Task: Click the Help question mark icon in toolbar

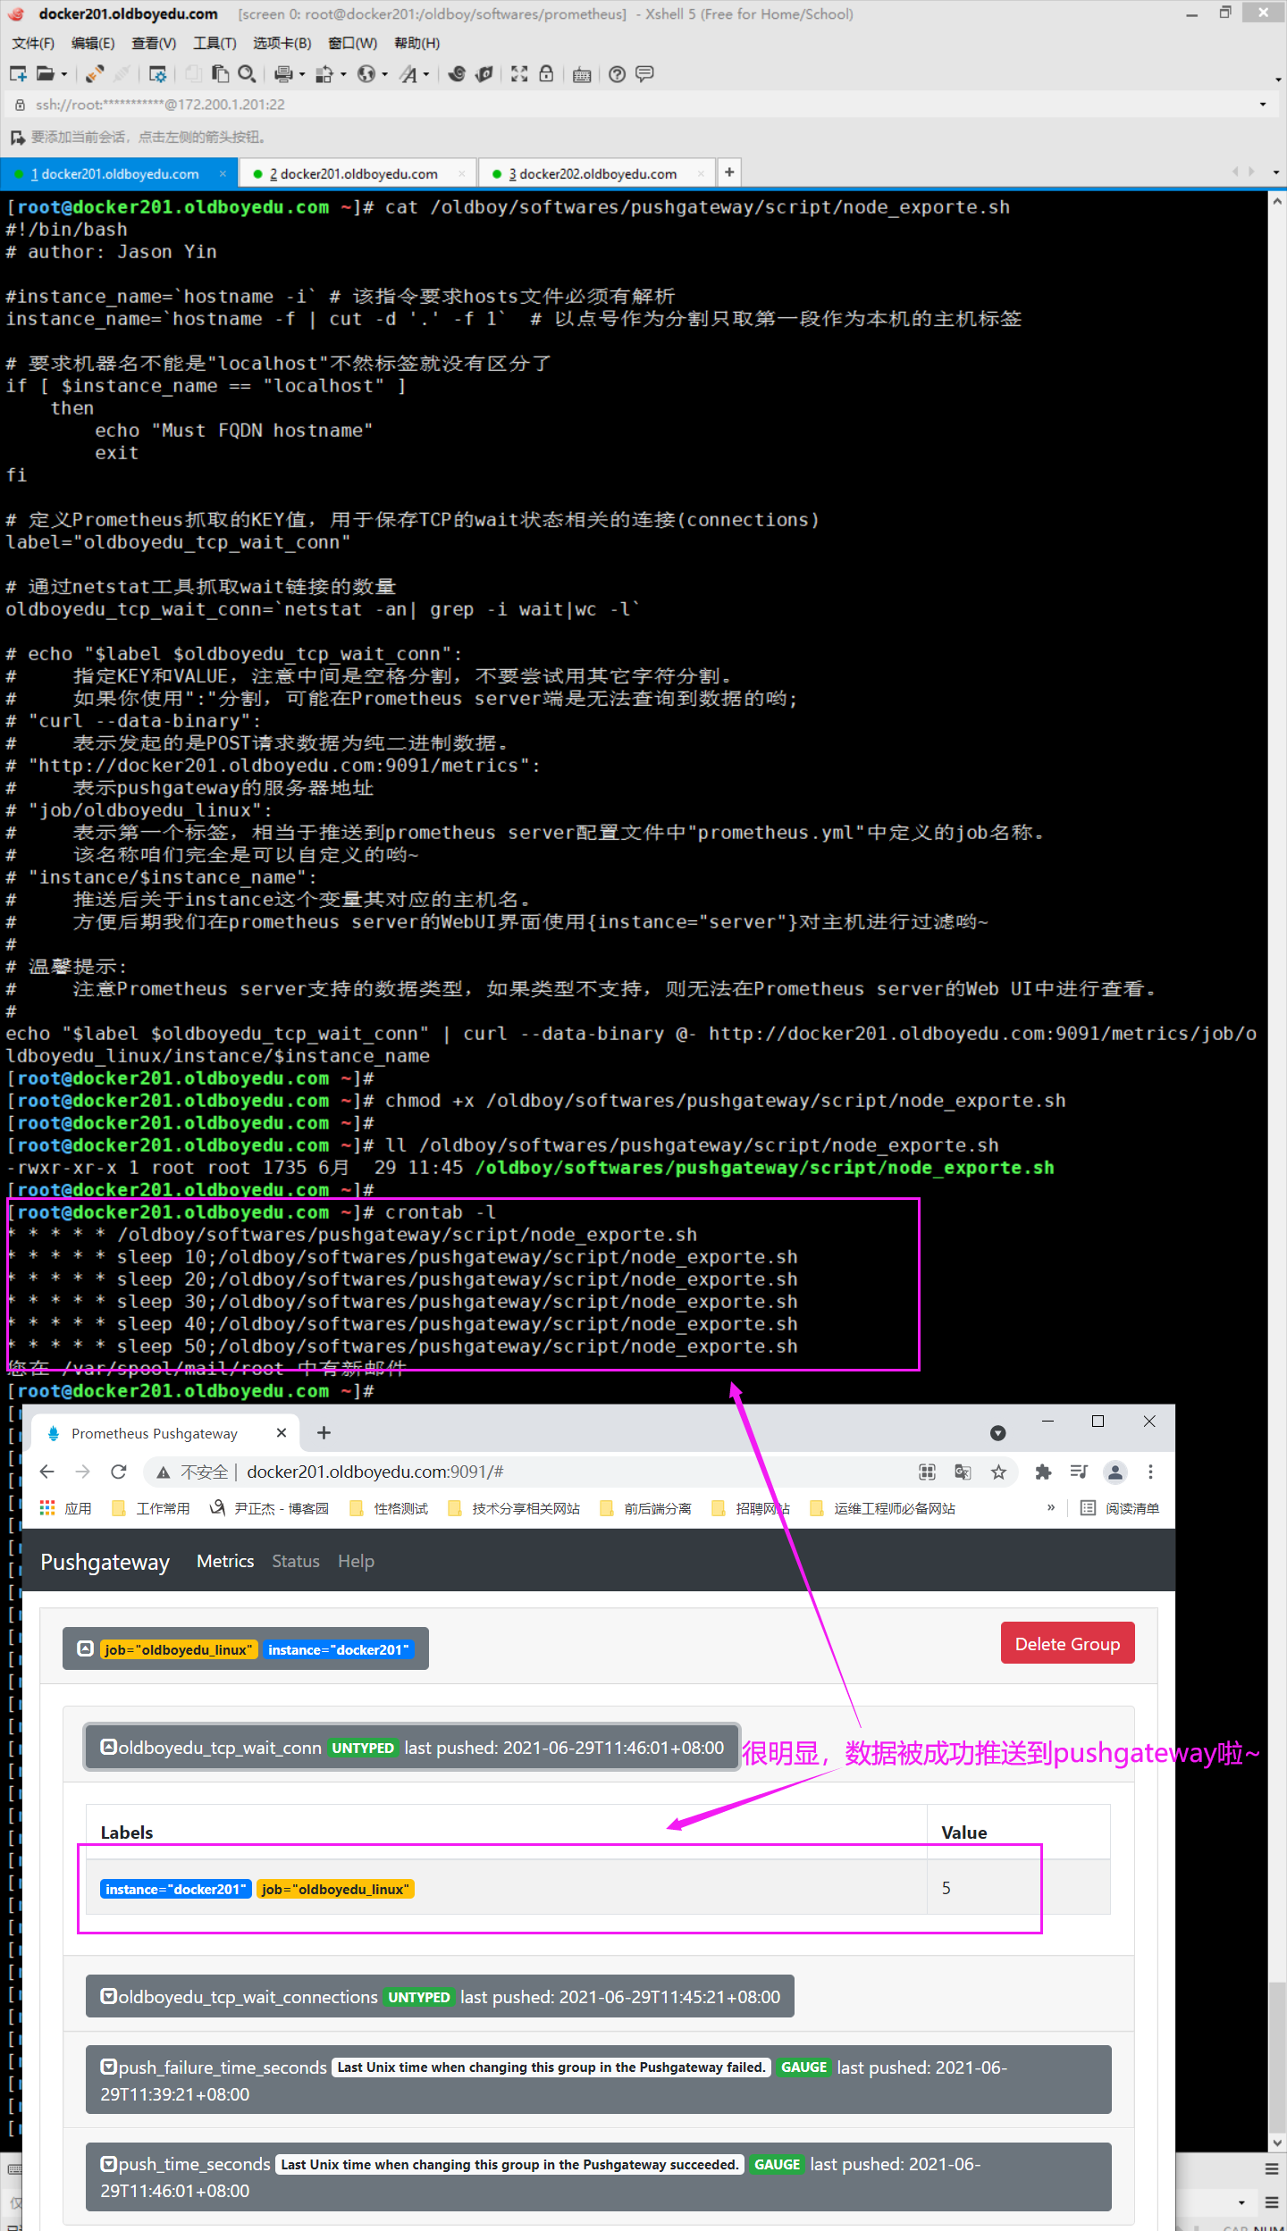Action: [x=617, y=74]
